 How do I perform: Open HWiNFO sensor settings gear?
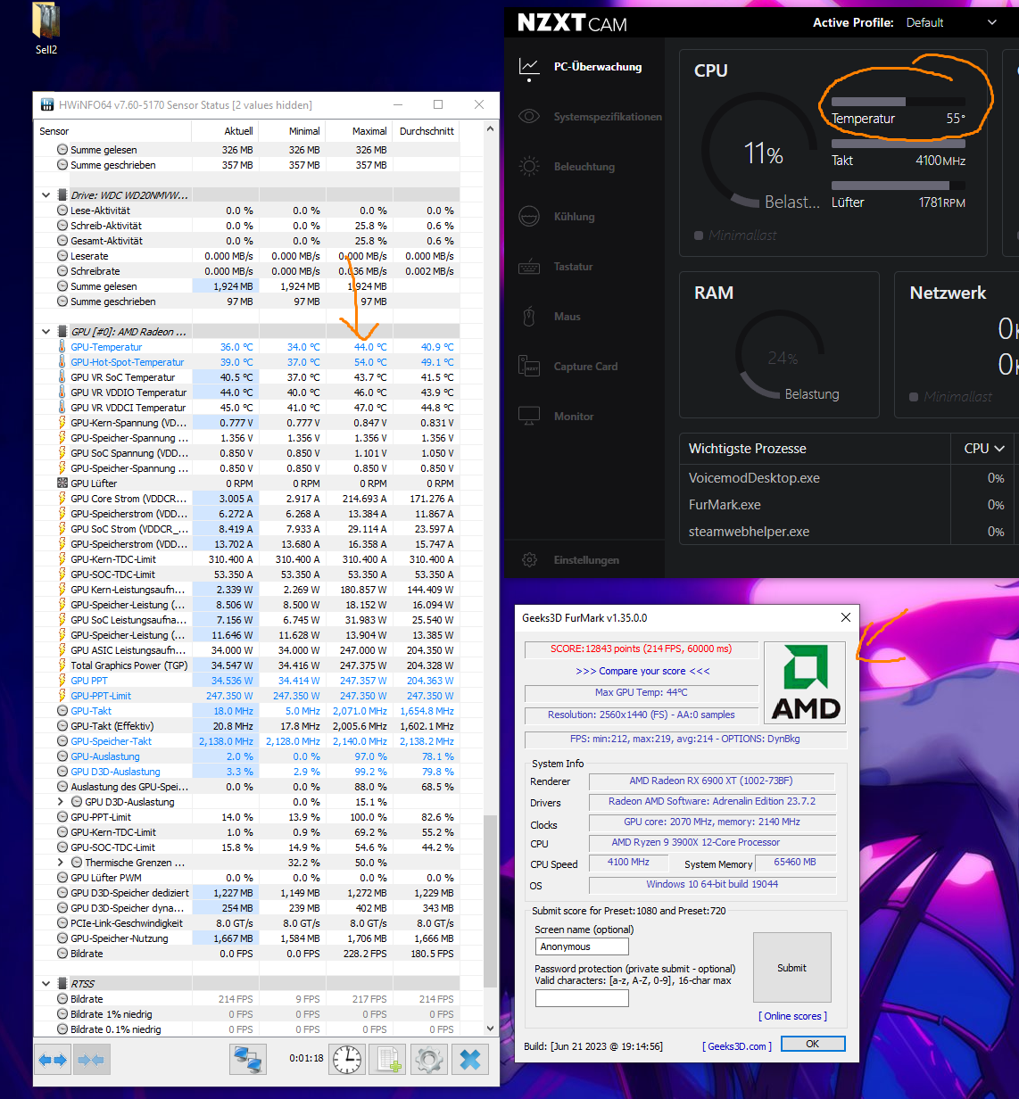428,1060
